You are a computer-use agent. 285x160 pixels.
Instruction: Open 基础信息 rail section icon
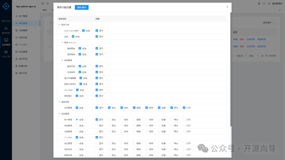coord(6,28)
